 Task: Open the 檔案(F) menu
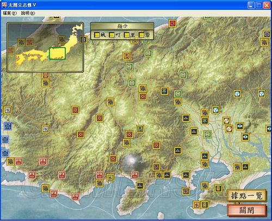pos(10,13)
